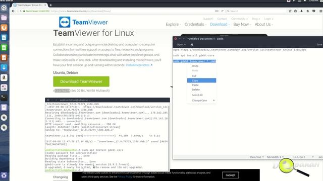Show bookmarks list in Firefox toolbar

296,11
